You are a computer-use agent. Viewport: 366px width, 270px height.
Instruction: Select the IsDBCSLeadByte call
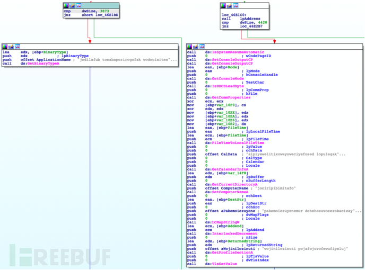[228, 86]
